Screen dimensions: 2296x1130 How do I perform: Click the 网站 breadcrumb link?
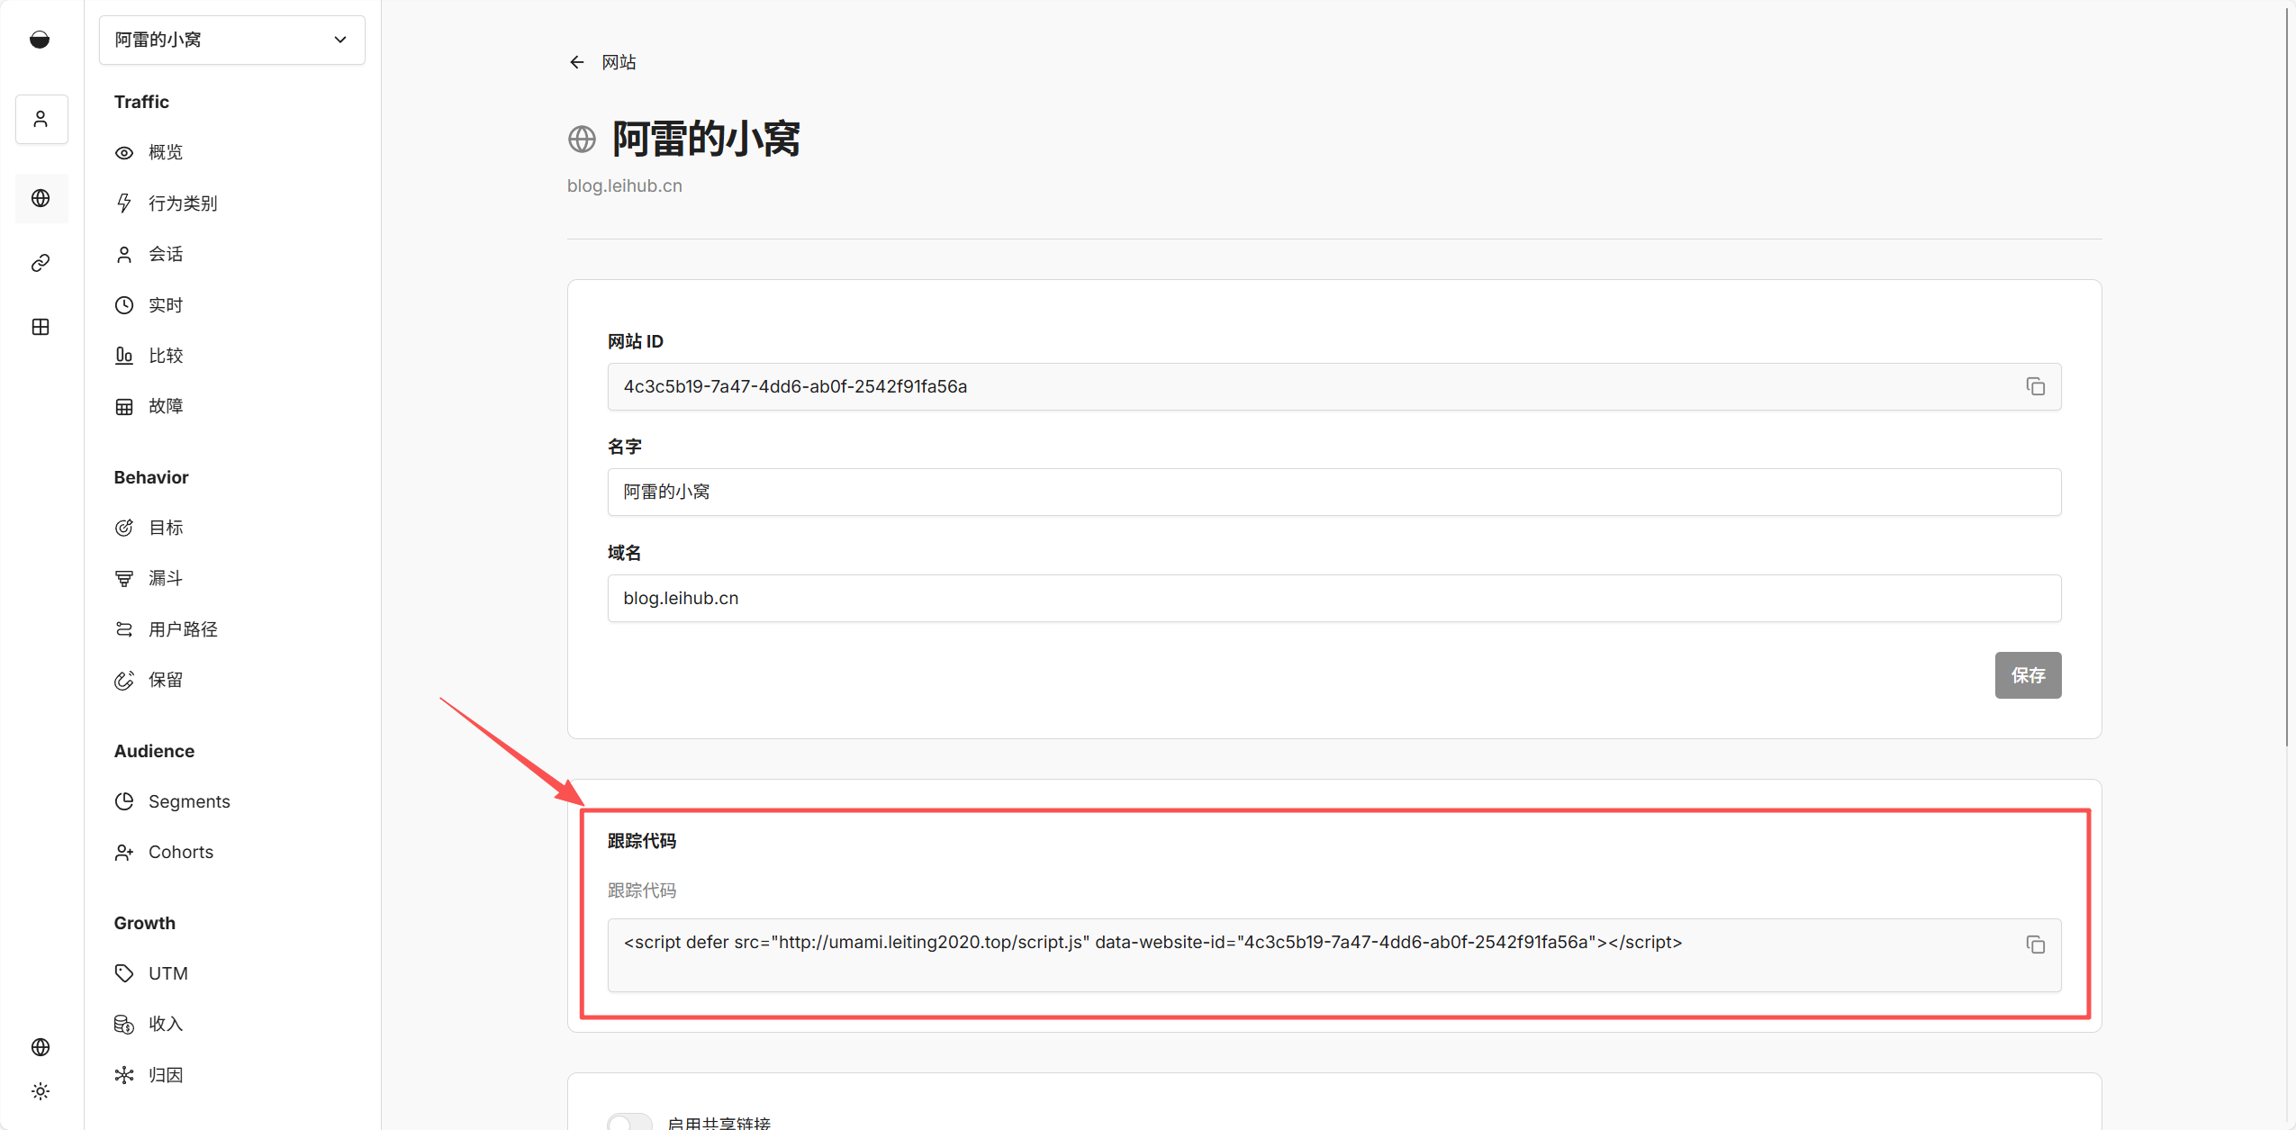tap(619, 62)
